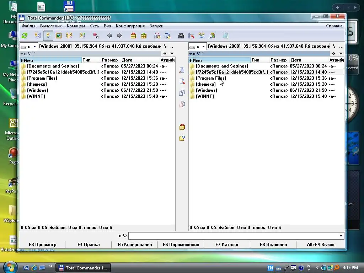Open the Конфигурация menu
Image resolution: width=364 pixels, height=273 pixels.
click(130, 26)
